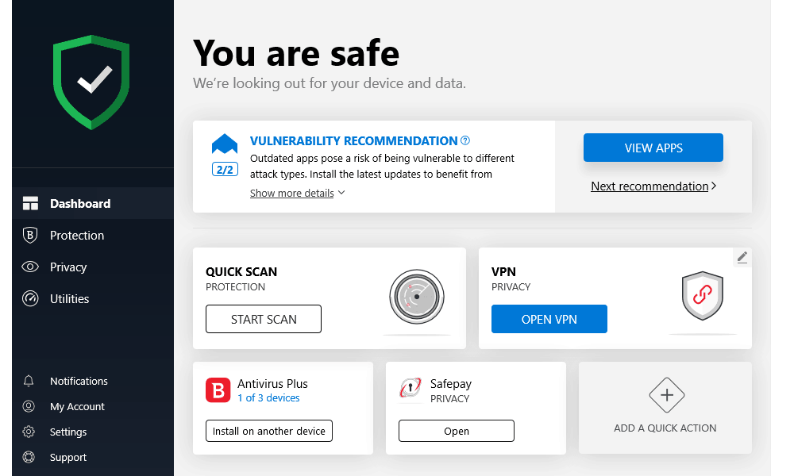Image resolution: width=794 pixels, height=476 pixels.
Task: Click the Next recommendation arrow chevron
Action: point(714,186)
